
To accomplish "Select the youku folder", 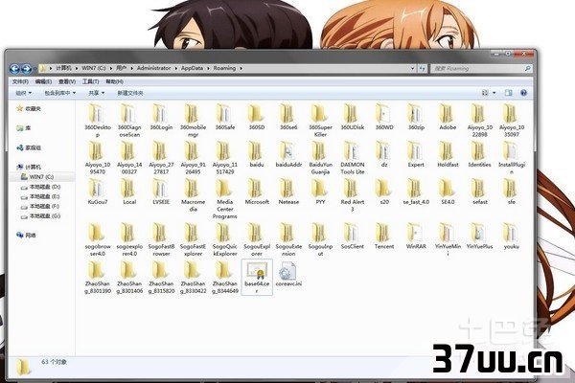I will pos(511,237).
